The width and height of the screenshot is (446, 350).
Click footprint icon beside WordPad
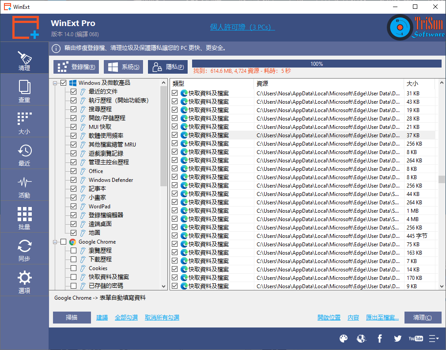pyautogui.click(x=83, y=207)
